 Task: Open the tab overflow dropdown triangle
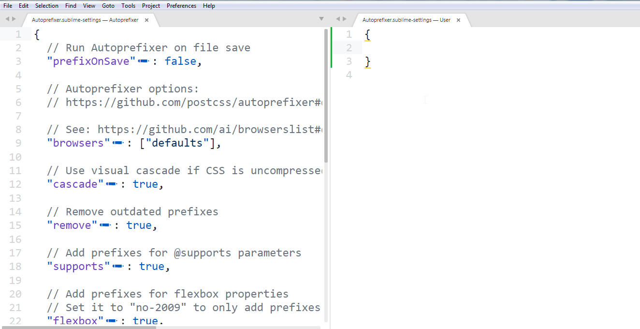click(321, 18)
